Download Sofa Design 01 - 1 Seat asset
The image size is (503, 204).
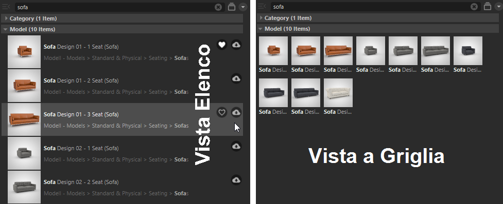pyautogui.click(x=236, y=45)
